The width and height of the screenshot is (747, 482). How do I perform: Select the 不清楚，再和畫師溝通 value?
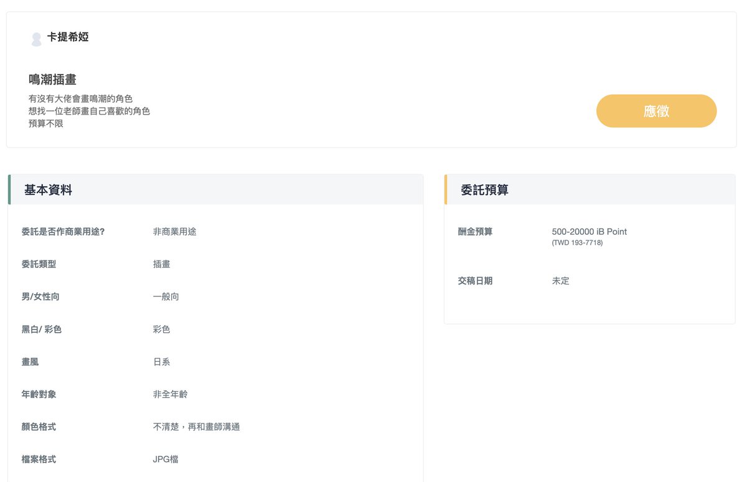(197, 427)
